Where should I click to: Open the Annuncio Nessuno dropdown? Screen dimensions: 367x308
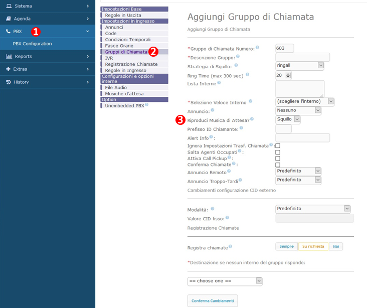(x=298, y=110)
